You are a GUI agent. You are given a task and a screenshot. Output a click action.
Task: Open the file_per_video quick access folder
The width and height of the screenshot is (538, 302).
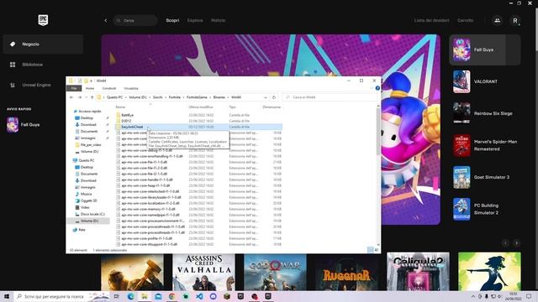point(91,145)
